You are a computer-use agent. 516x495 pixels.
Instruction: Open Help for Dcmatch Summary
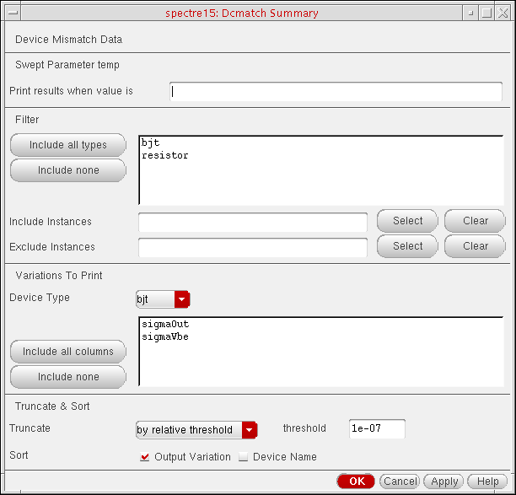487,482
